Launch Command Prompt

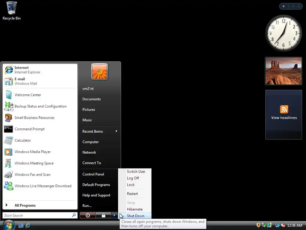point(40,129)
